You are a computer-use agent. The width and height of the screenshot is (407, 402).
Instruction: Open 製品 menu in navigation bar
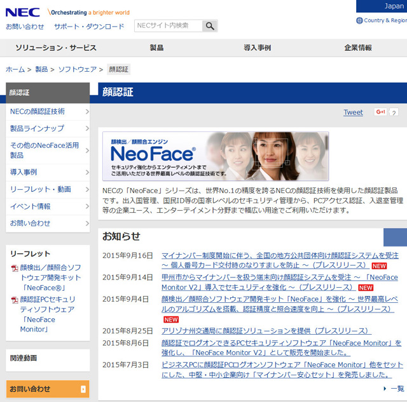156,48
